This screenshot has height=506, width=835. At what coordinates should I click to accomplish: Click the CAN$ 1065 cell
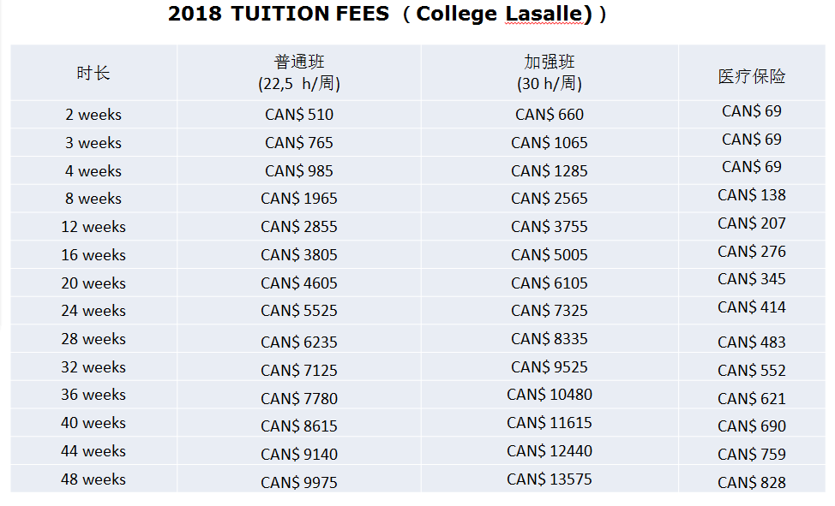pos(550,143)
